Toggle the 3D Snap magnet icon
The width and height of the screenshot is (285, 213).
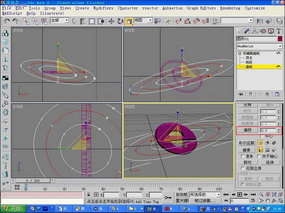tap(178, 21)
